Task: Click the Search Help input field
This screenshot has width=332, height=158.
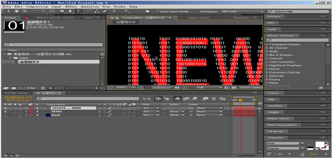Action: click(x=298, y=11)
